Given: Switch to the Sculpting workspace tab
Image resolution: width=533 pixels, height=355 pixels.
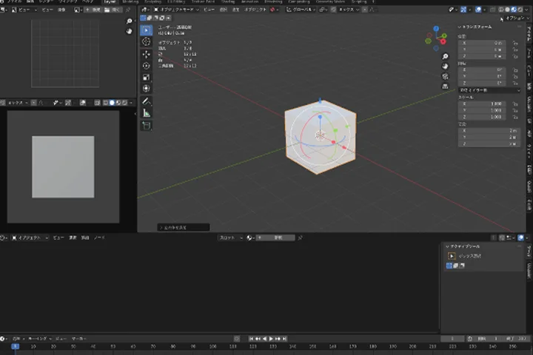Looking at the screenshot, I should 152,1.
